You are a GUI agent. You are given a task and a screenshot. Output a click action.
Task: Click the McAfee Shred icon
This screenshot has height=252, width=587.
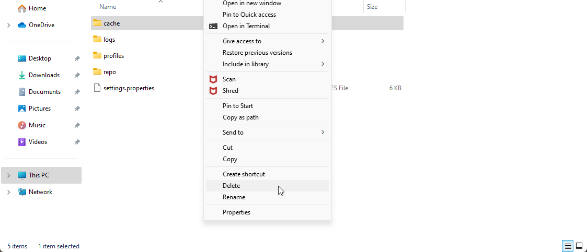213,91
